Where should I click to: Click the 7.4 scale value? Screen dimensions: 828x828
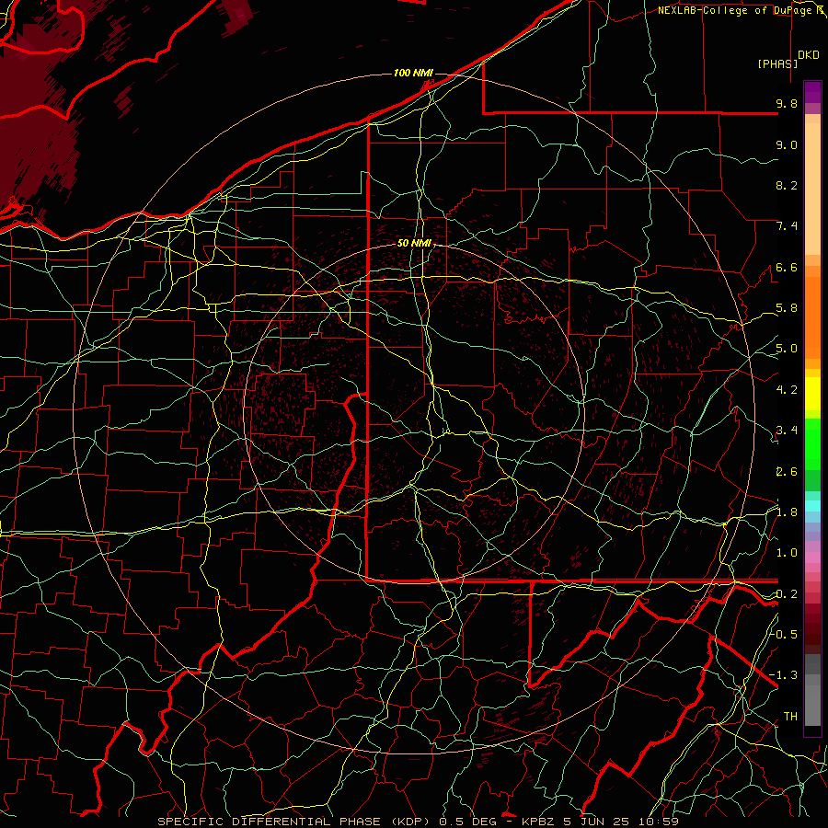click(x=787, y=226)
